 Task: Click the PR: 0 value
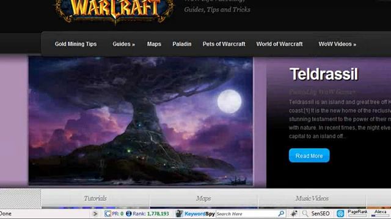(117, 214)
